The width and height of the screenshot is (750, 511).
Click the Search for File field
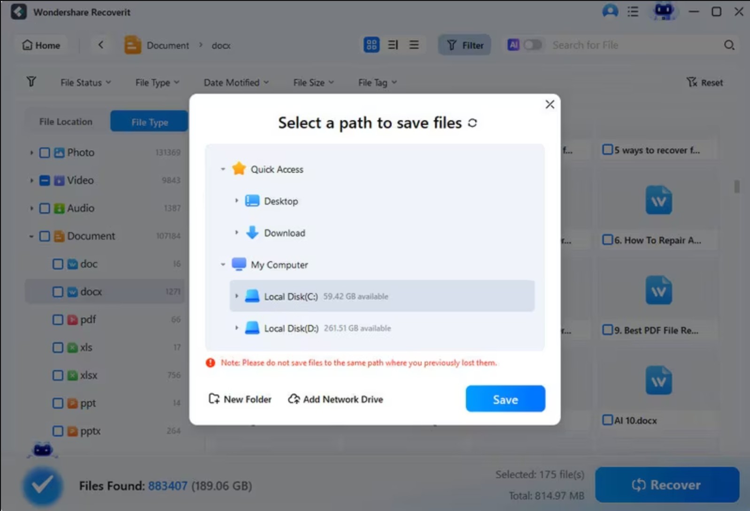(634, 45)
